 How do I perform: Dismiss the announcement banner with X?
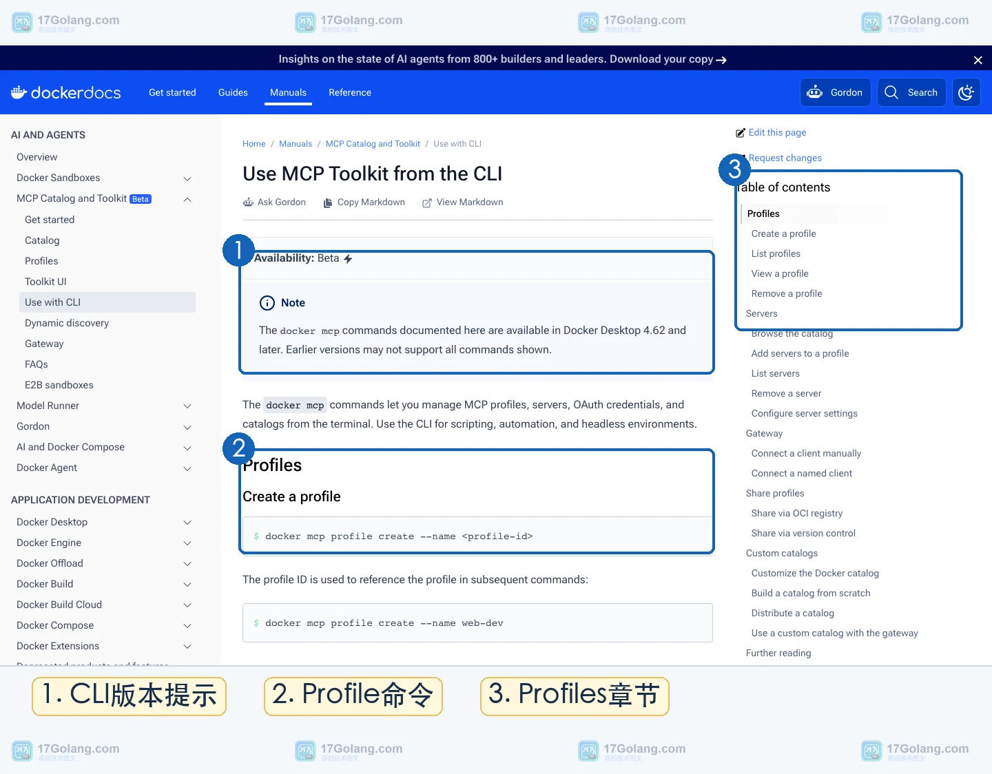tap(978, 60)
